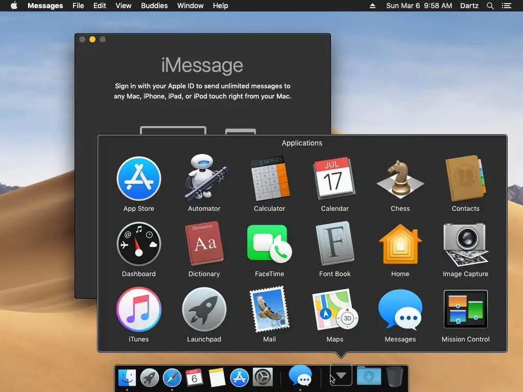Open Dashboard from the Applications grid

coord(139,244)
